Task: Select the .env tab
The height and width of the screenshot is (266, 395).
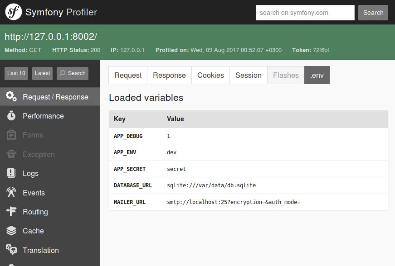Action: pos(317,75)
